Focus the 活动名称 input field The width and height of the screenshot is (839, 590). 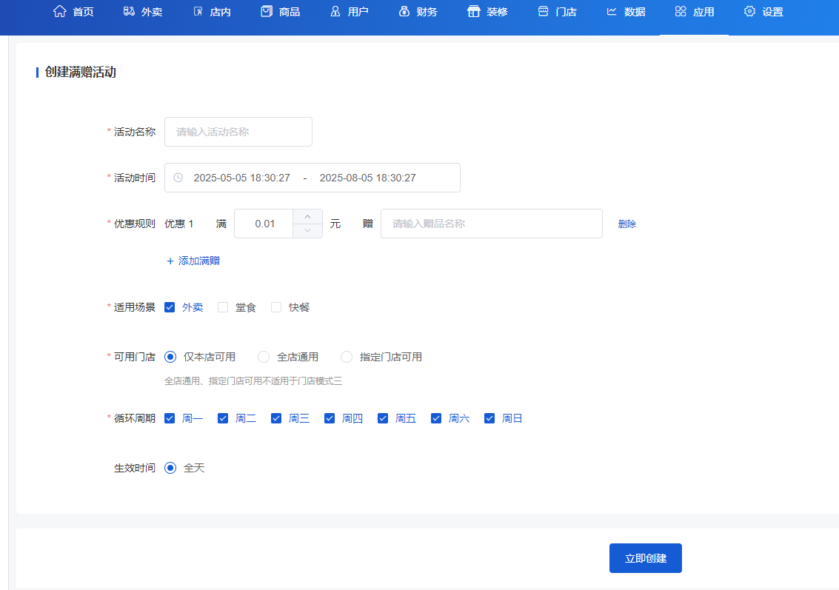238,132
